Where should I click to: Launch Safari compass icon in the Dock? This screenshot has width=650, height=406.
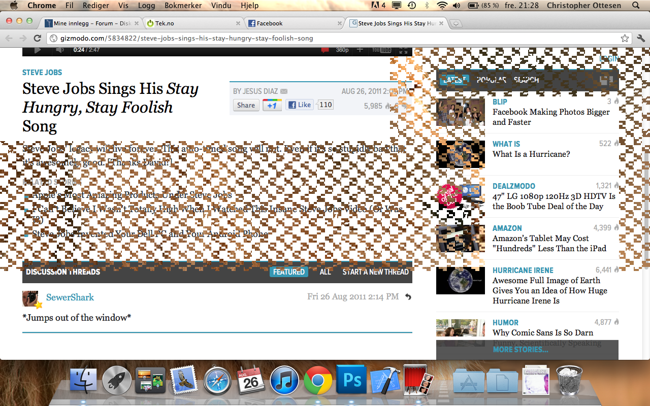point(218,381)
